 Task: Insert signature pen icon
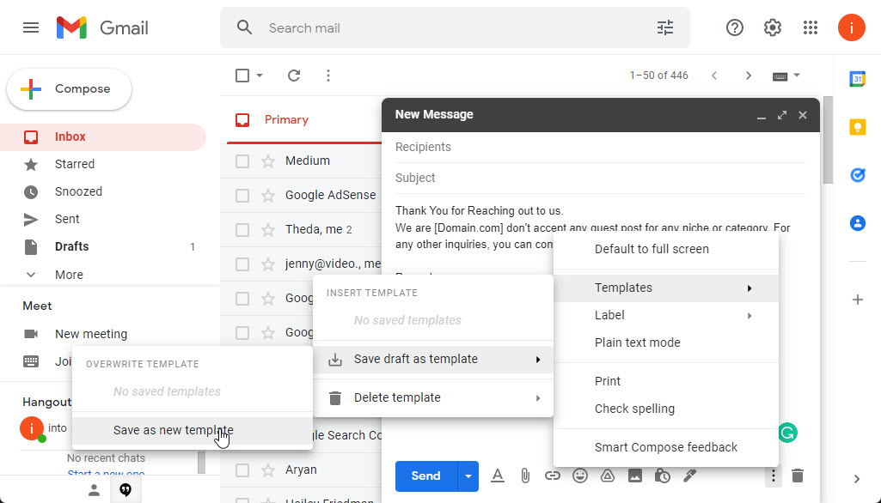point(690,476)
